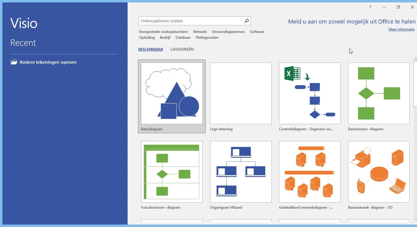Minimize the Visio window
Image resolution: width=417 pixels, height=227 pixels.
click(384, 7)
